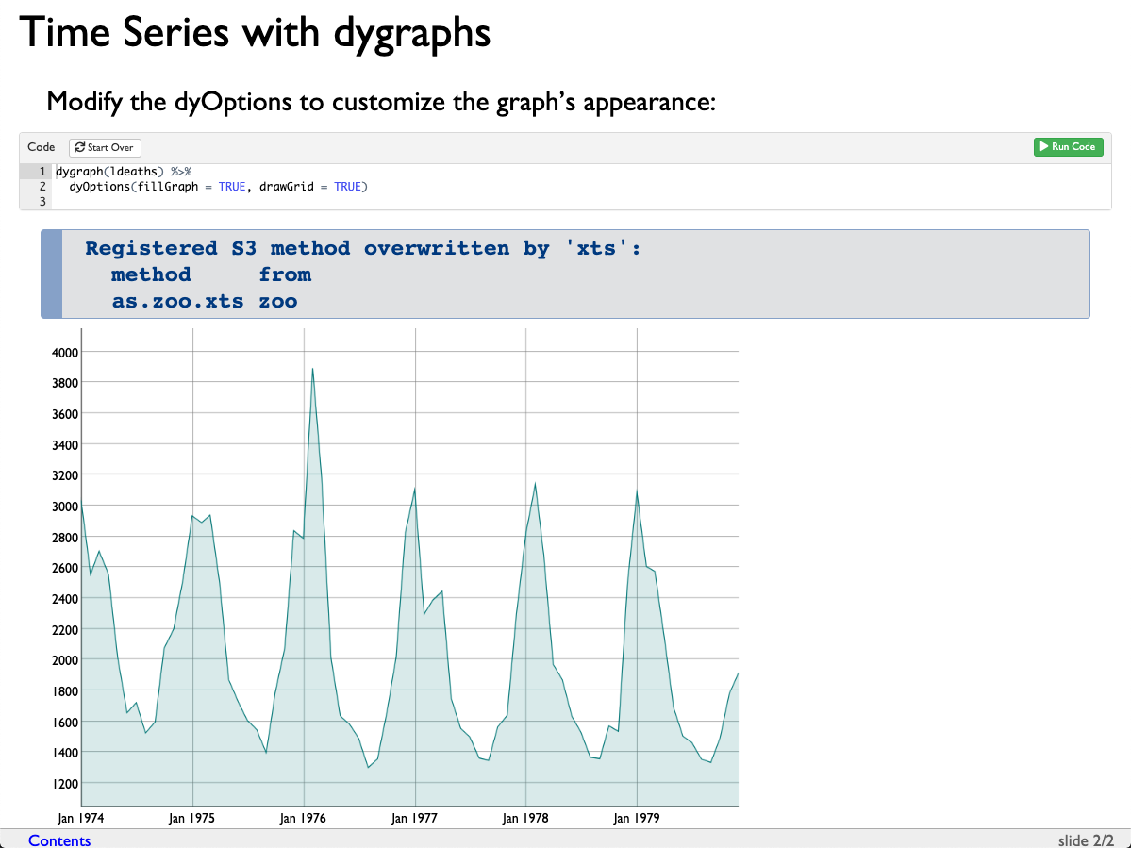Viewport: 1131px width, 848px height.
Task: Click the play icon in Run Code
Action: coord(1043,147)
